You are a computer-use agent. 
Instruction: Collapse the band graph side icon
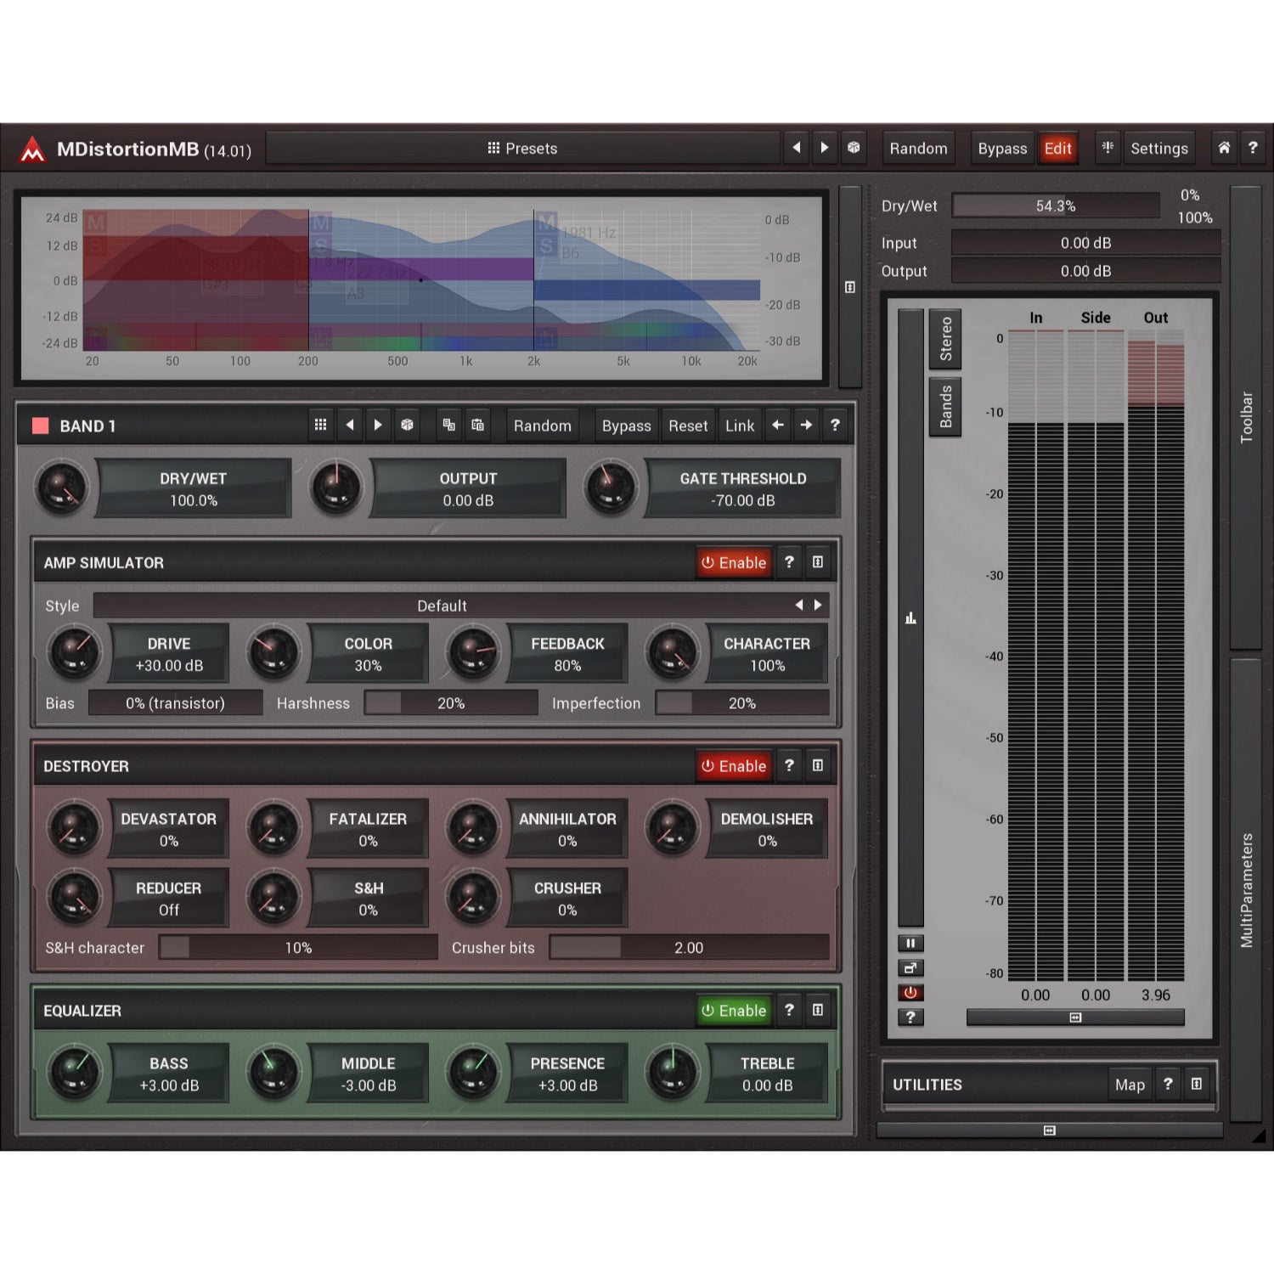(850, 287)
